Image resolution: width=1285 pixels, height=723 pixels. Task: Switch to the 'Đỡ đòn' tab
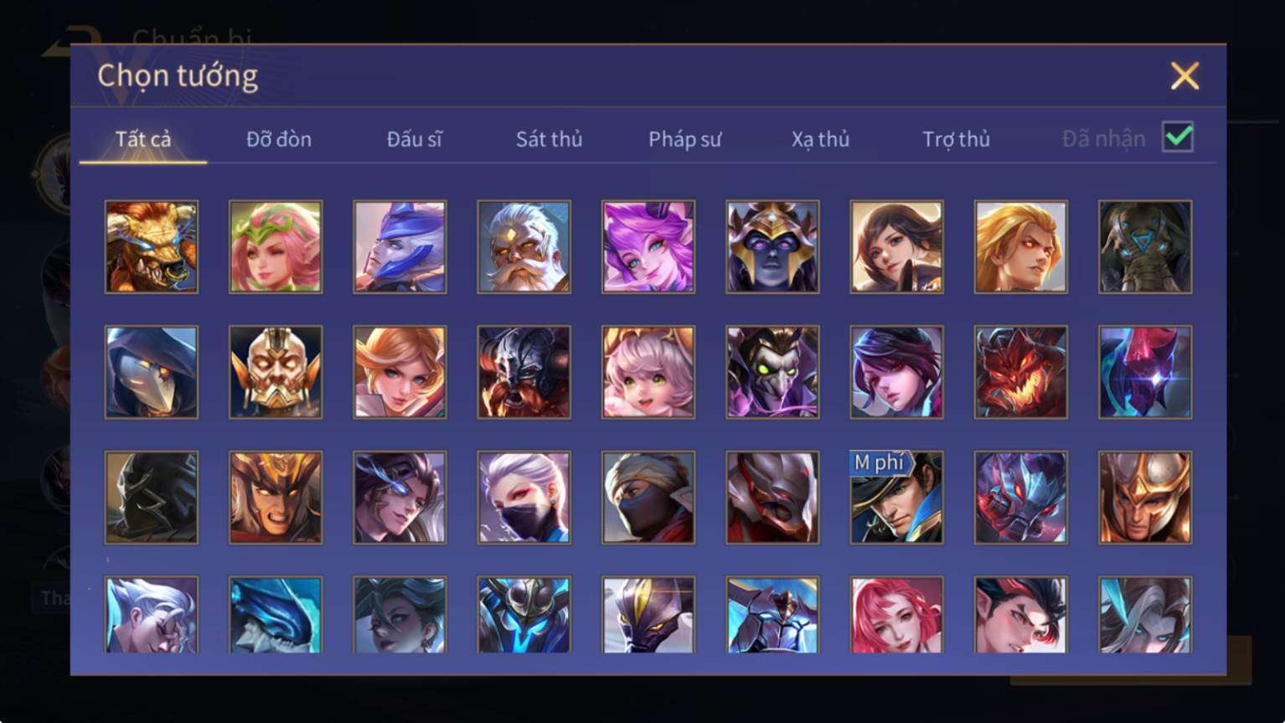(x=279, y=139)
